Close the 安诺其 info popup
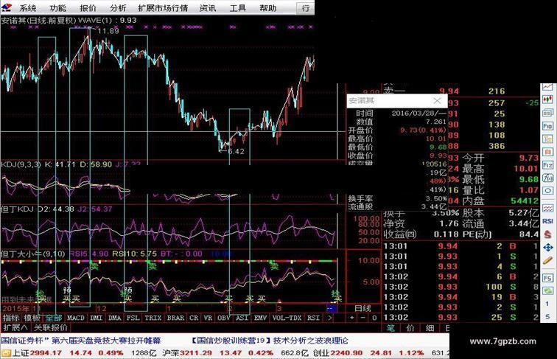 point(438,101)
